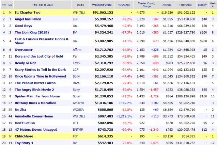Select theater change +326 for Overcomer
This screenshot has width=218, height=145.
pos(155,50)
